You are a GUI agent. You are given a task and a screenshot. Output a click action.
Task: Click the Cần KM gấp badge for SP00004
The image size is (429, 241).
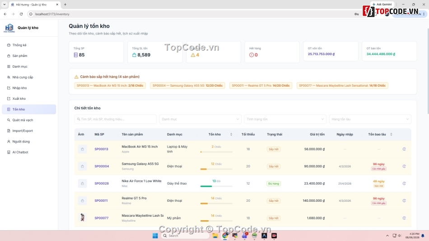[379, 169]
